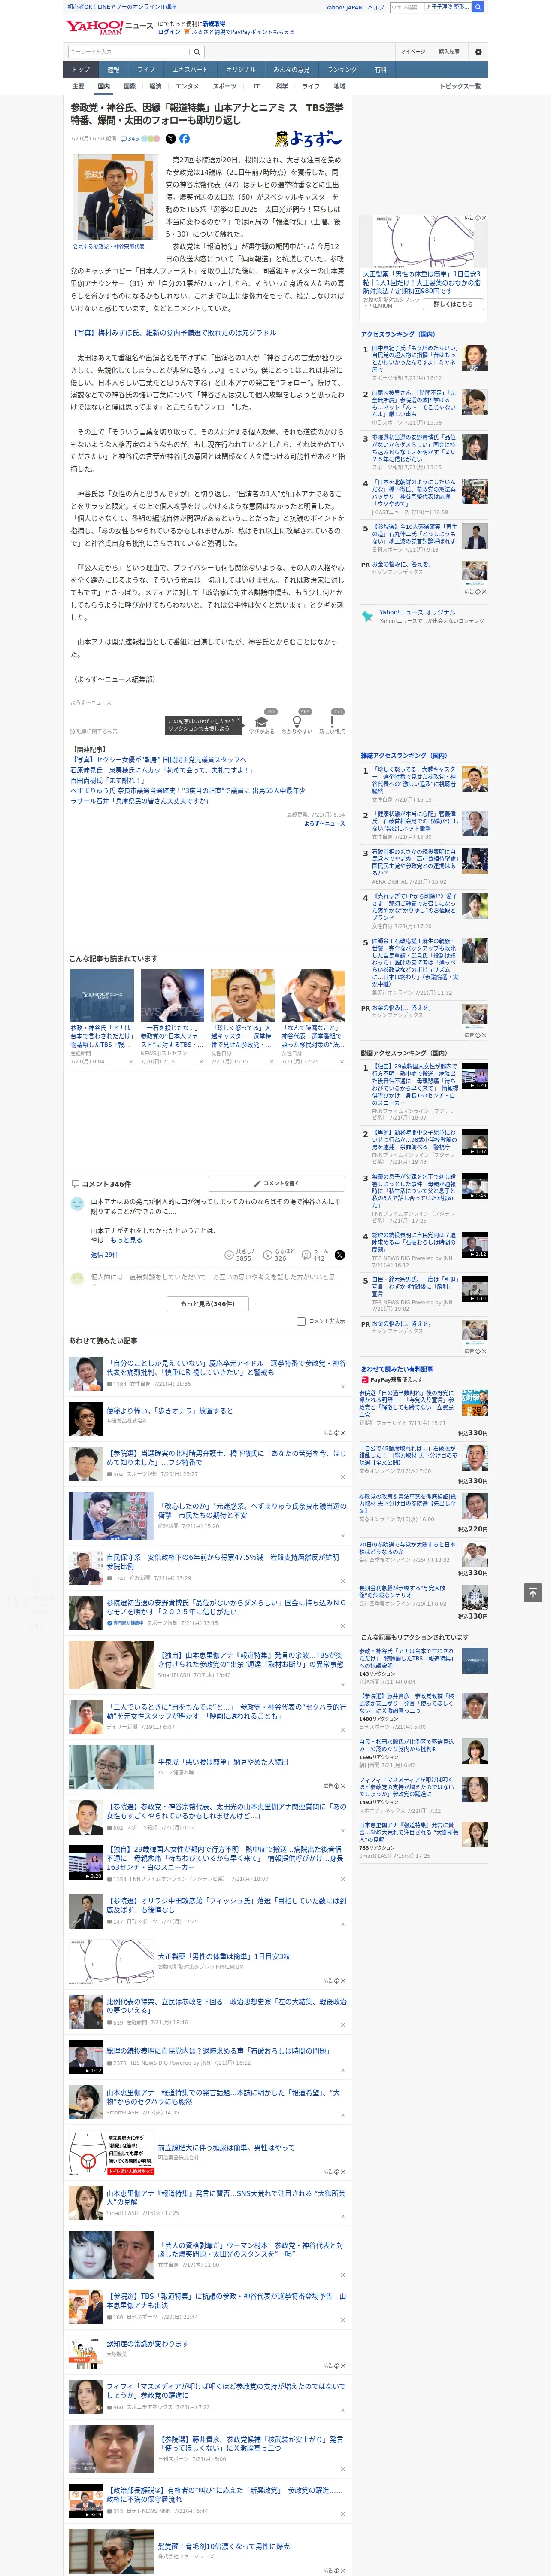Select the スポーツ category
This screenshot has width=551, height=2576.
[x=225, y=86]
